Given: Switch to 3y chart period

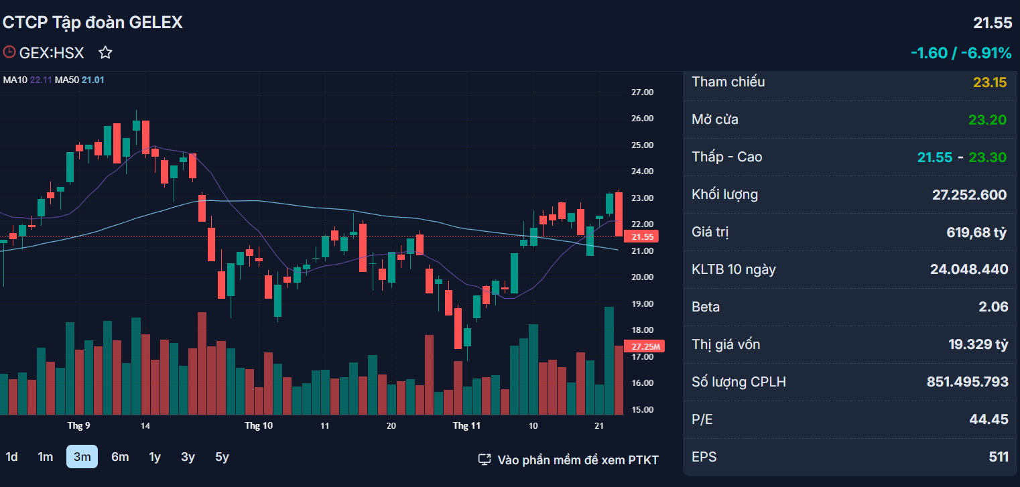Looking at the screenshot, I should [x=188, y=457].
